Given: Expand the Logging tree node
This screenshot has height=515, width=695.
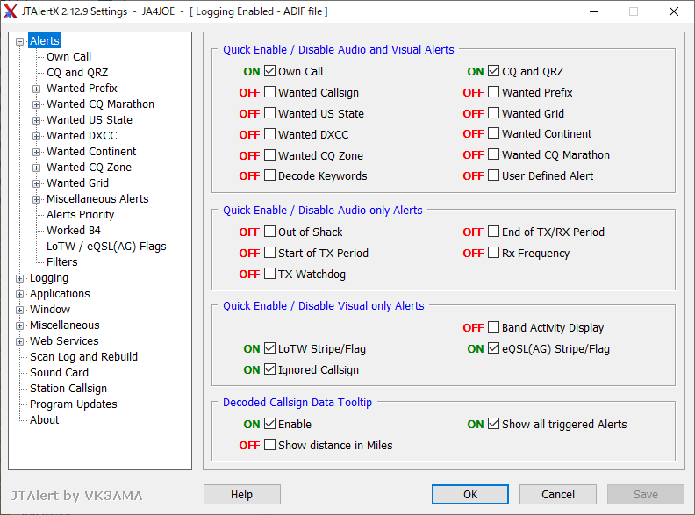Looking at the screenshot, I should [x=19, y=279].
